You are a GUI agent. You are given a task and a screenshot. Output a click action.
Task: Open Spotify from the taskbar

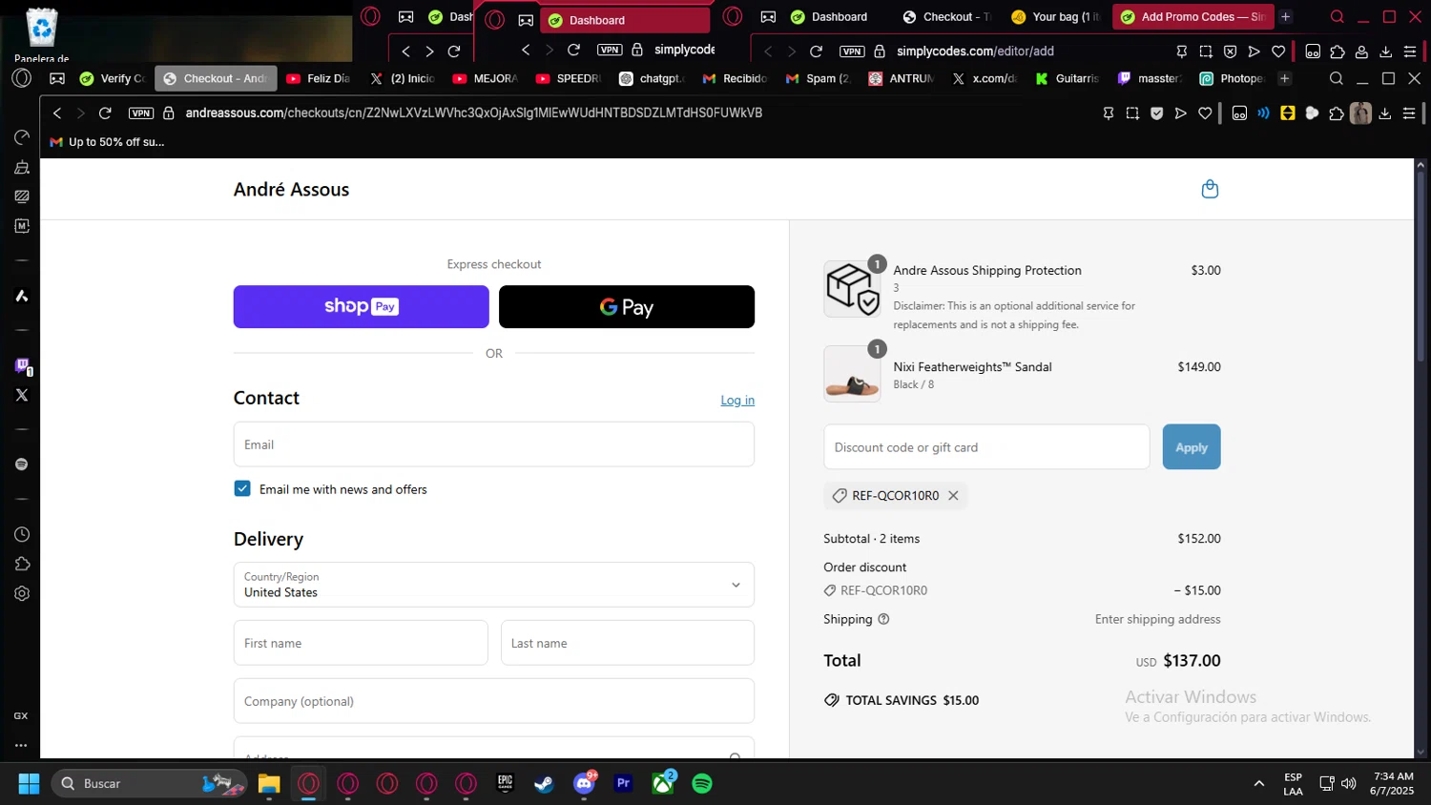click(x=702, y=784)
